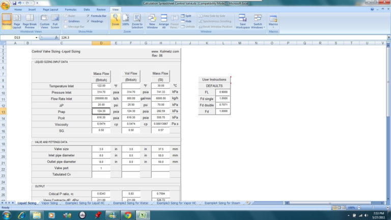
Task: Open Internet Explorer from the taskbar
Action: point(21,215)
